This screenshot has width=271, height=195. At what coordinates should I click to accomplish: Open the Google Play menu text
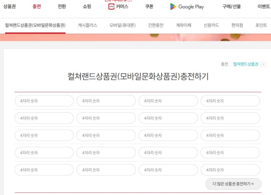pos(191,7)
